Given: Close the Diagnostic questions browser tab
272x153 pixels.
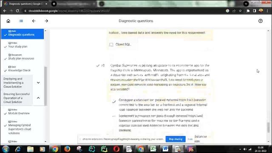Looking at the screenshot, I should click(46, 4).
